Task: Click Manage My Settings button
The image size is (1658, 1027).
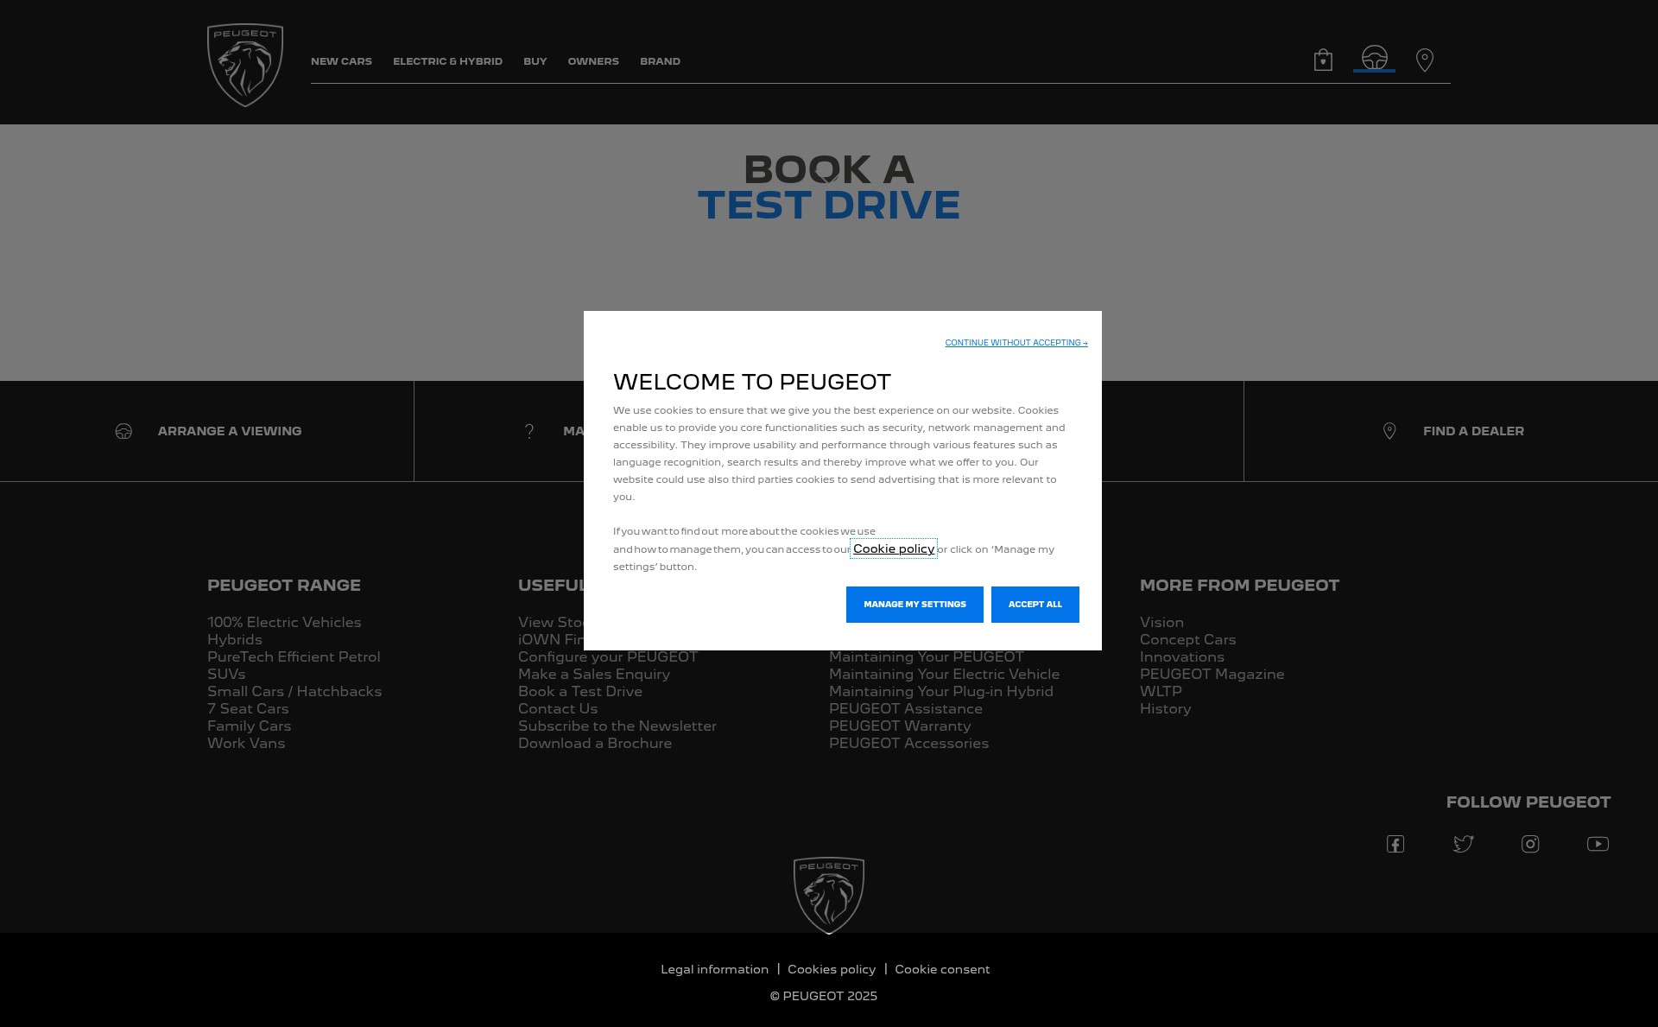Action: 914,605
